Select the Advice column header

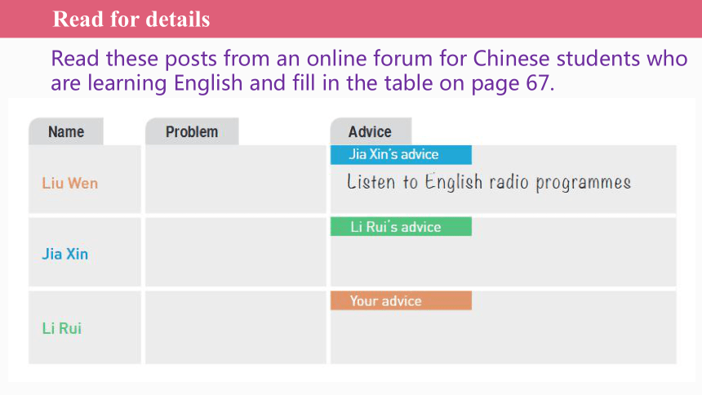coord(371,131)
